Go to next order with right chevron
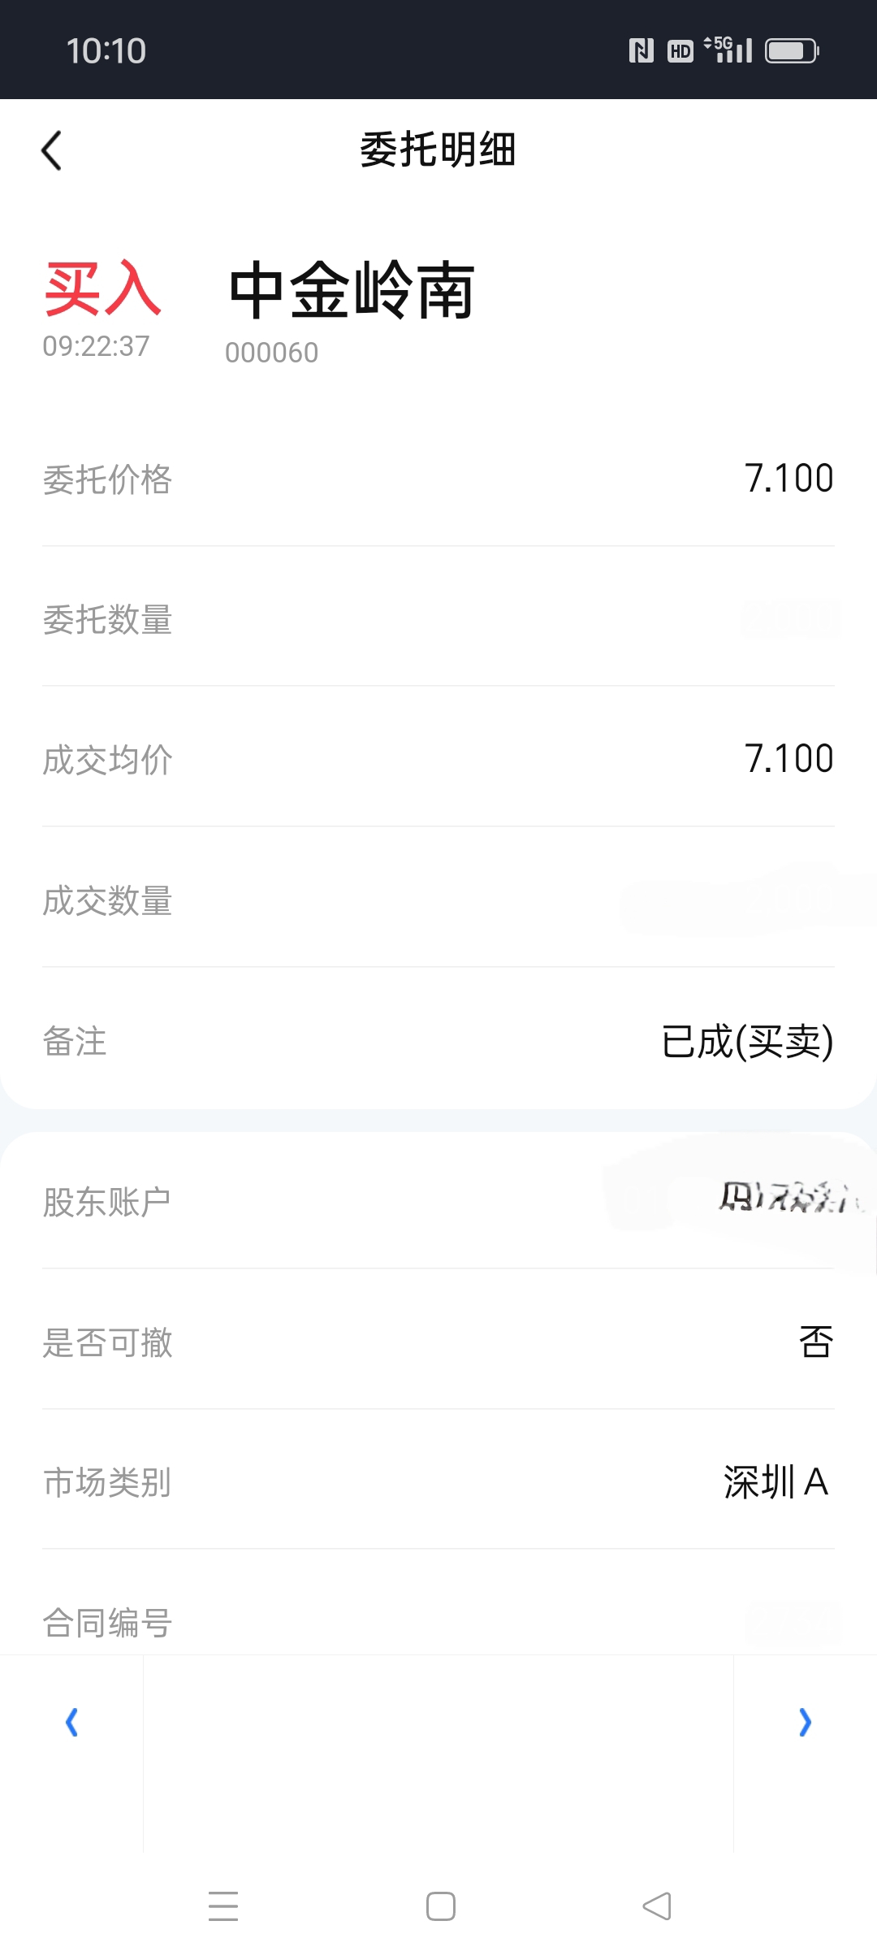Image resolution: width=877 pixels, height=1960 pixels. tap(805, 1722)
